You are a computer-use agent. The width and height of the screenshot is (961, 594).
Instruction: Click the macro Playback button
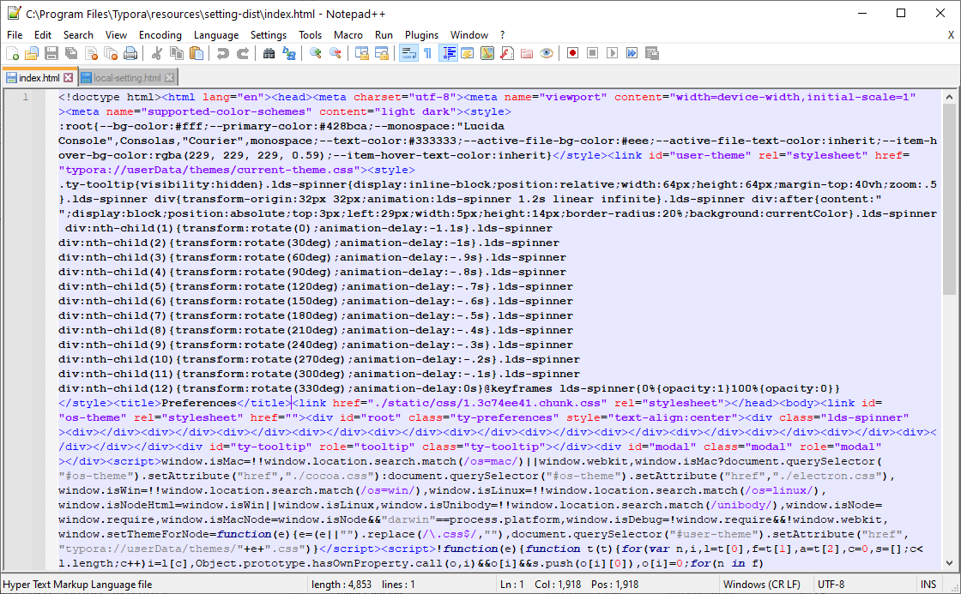[x=612, y=53]
